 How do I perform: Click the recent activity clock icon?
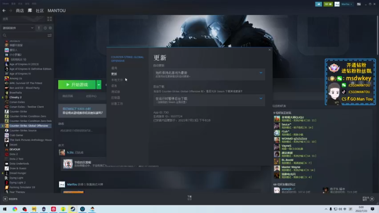pyautogui.click(x=45, y=28)
